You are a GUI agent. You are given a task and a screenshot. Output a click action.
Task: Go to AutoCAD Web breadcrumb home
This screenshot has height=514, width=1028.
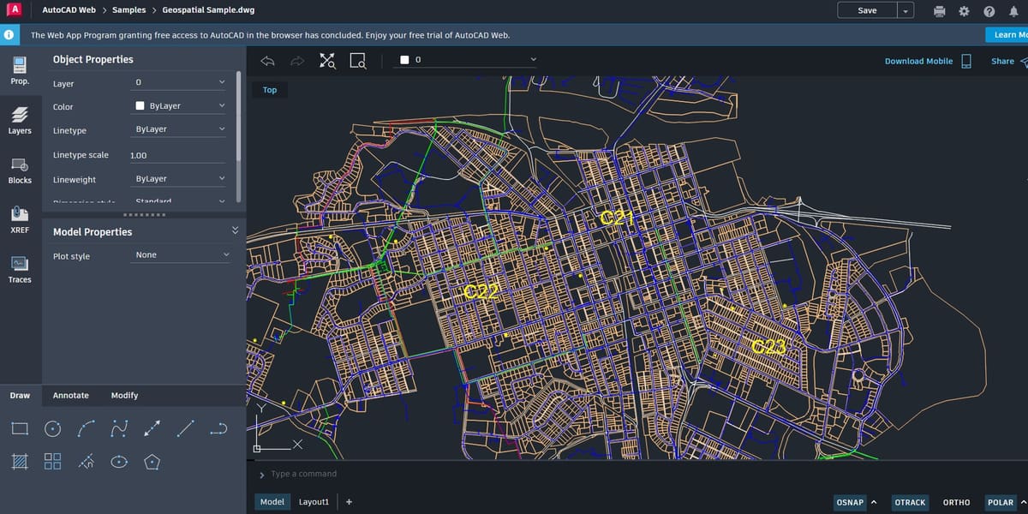coord(69,10)
